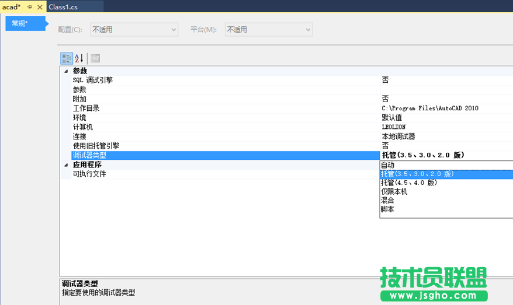Select the 工作目录 property row

226,108
